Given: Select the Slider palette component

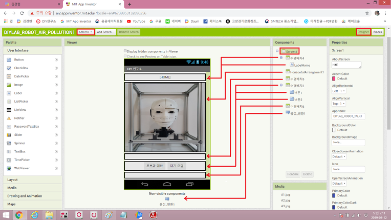Looking at the screenshot, I should point(18,135).
